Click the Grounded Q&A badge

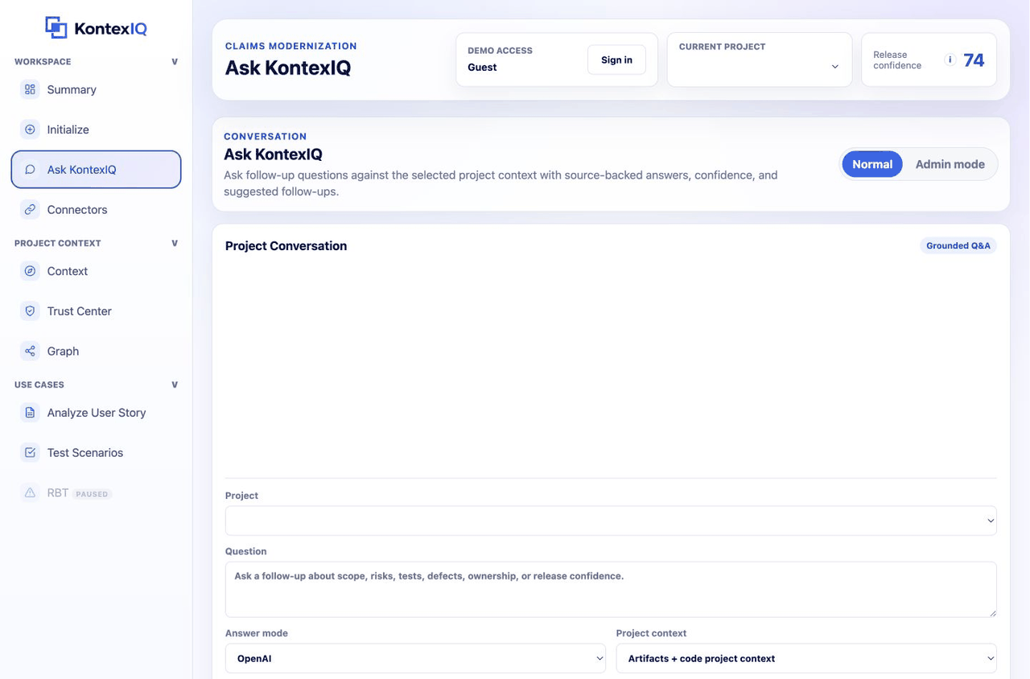click(x=958, y=246)
